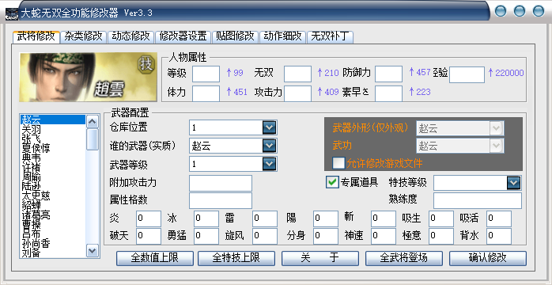552x285 pixels.
Task: Click the 熟练度 input field
Action: click(478, 200)
